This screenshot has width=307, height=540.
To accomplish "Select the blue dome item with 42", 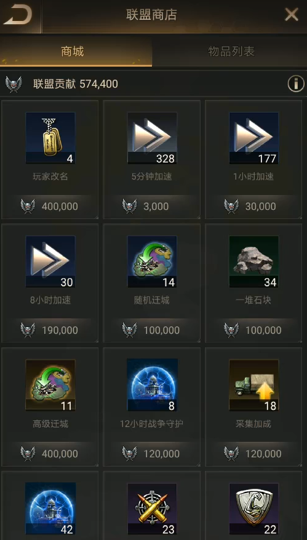I will [x=50, y=509].
